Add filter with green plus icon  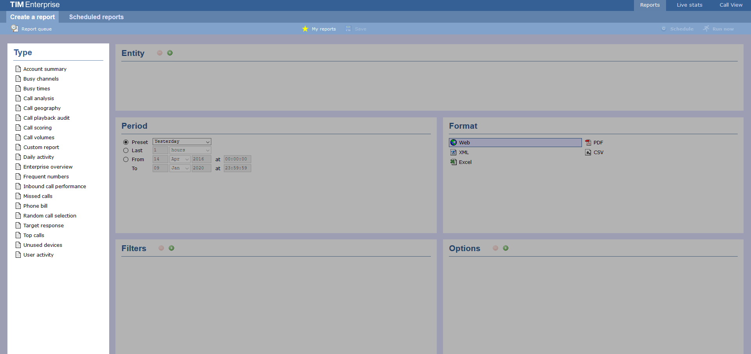point(171,248)
